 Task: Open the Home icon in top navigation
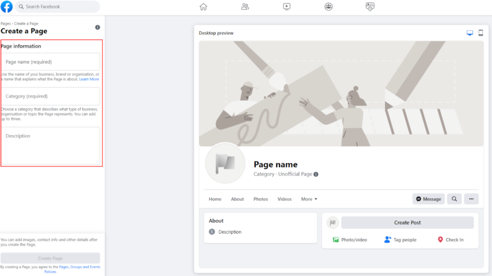[x=203, y=7]
